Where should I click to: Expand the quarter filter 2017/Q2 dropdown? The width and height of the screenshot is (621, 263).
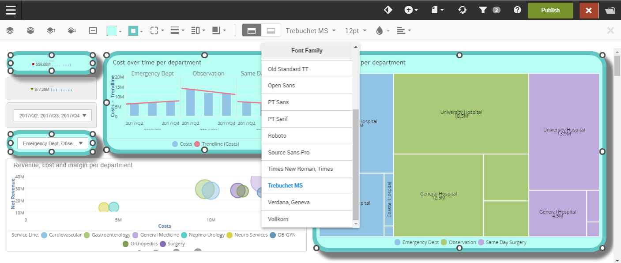(x=53, y=116)
